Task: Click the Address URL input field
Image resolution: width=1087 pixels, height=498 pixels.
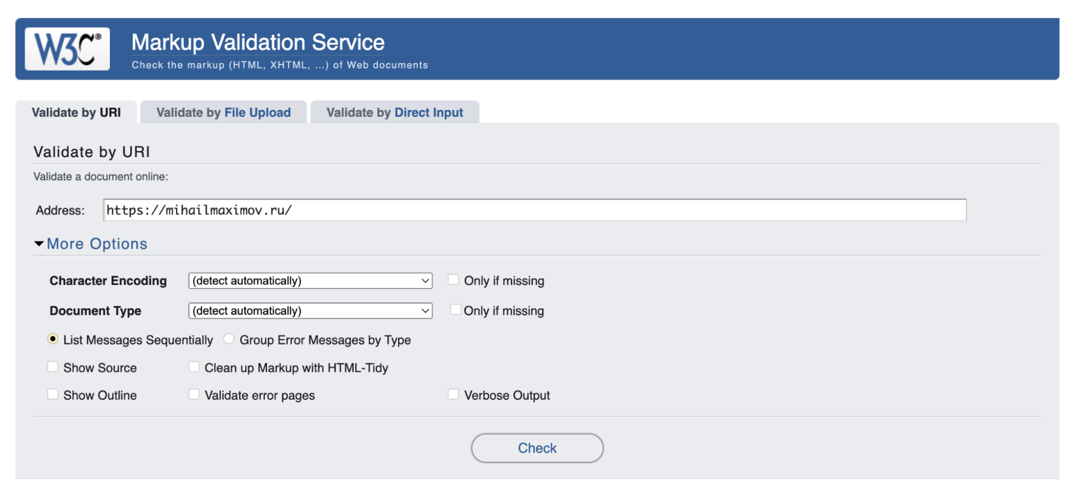Action: tap(534, 210)
